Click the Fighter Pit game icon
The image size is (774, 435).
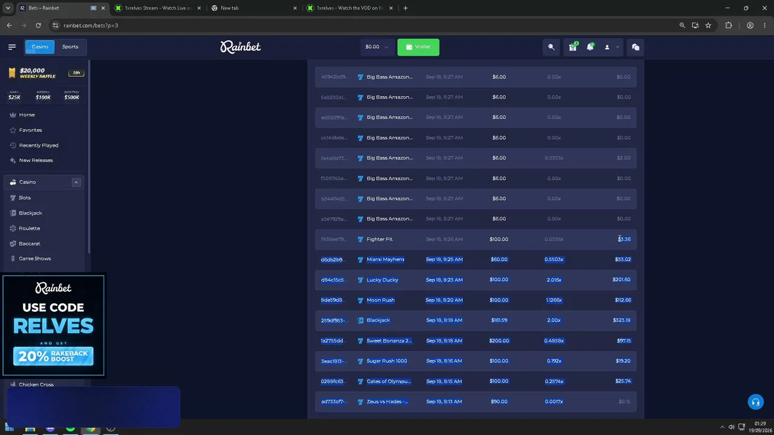[360, 239]
